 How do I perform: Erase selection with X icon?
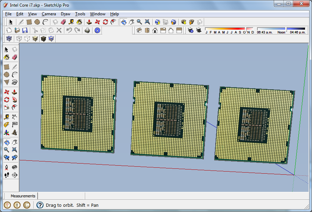coord(59,30)
